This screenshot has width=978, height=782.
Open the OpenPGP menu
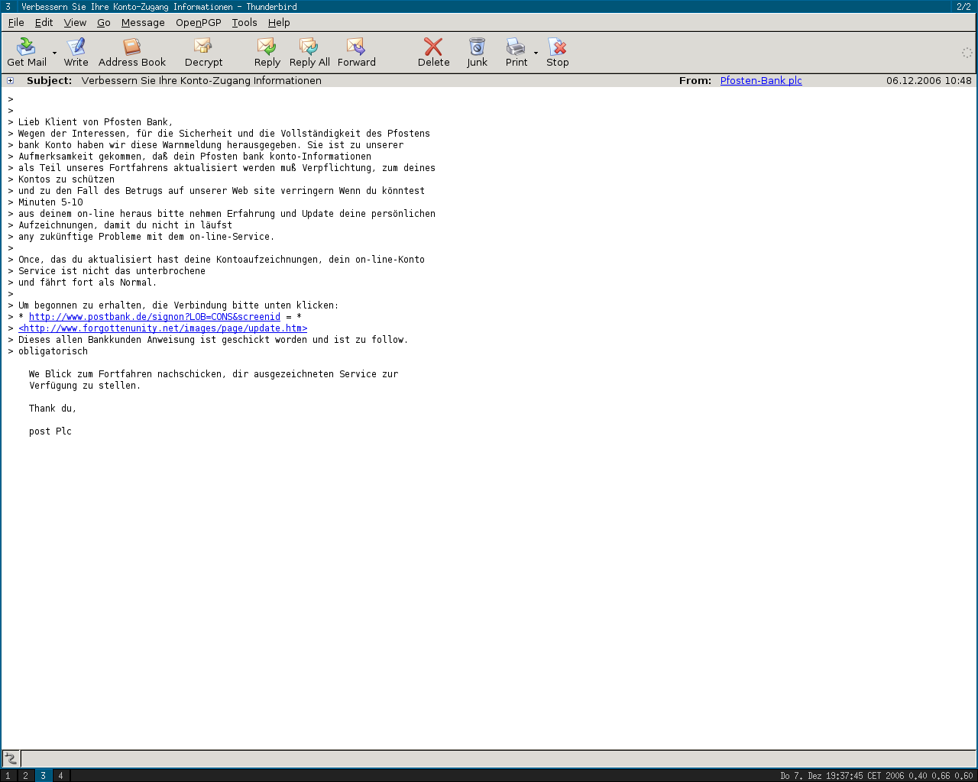tap(199, 23)
